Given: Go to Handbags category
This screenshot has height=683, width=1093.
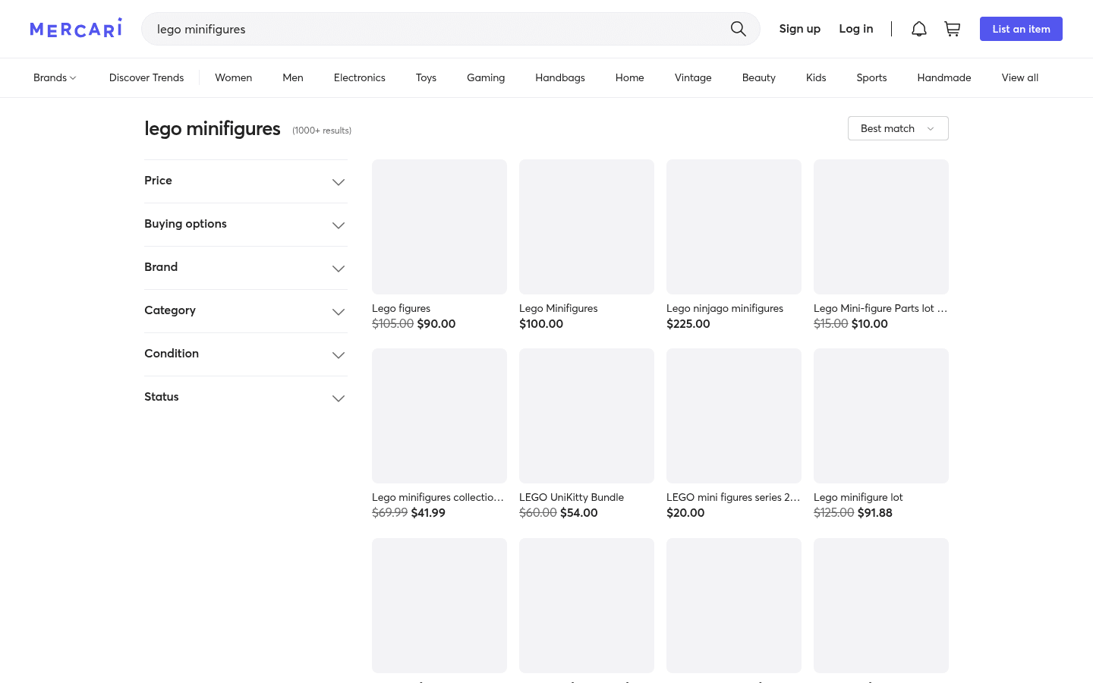Looking at the screenshot, I should [x=560, y=77].
